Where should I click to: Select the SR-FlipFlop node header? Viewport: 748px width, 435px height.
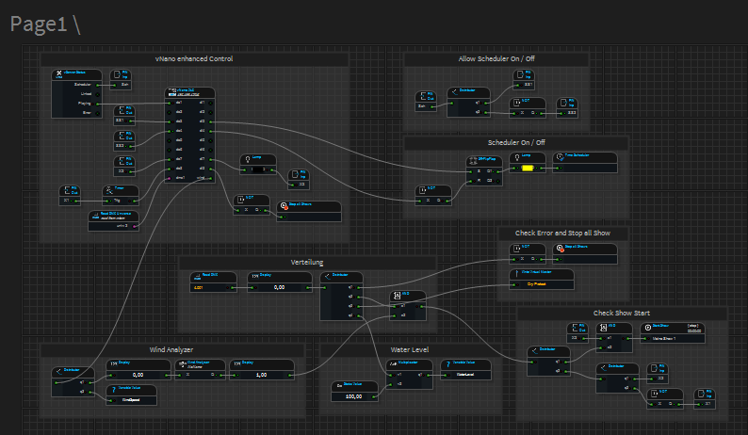pyautogui.click(x=485, y=158)
